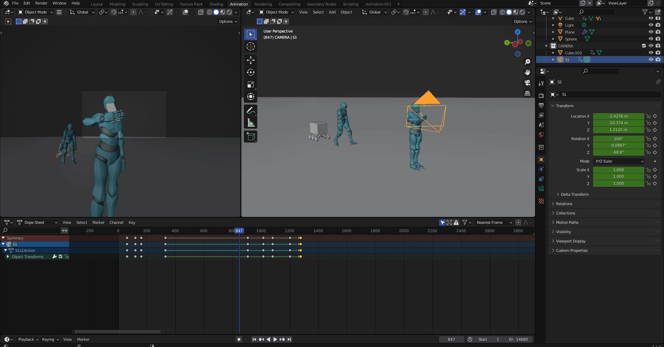
Task: Switch perspective/orthographic grid gizmo
Action: click(x=527, y=93)
